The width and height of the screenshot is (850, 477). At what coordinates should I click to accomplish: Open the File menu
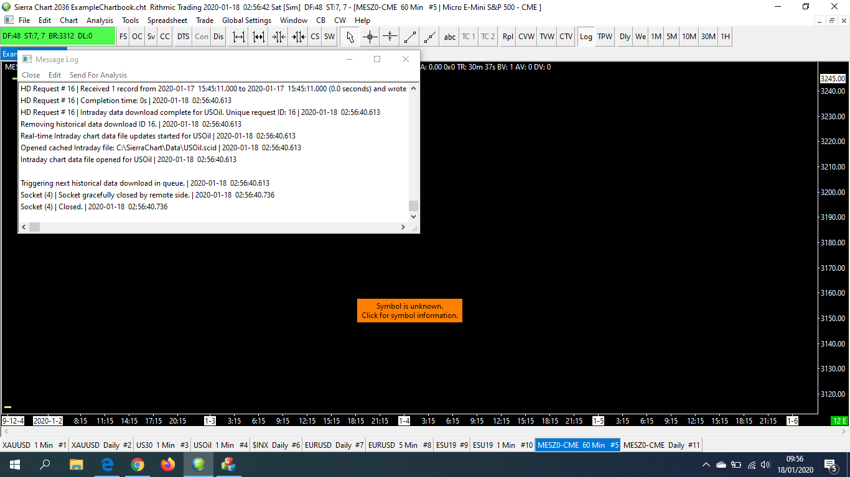click(x=24, y=20)
